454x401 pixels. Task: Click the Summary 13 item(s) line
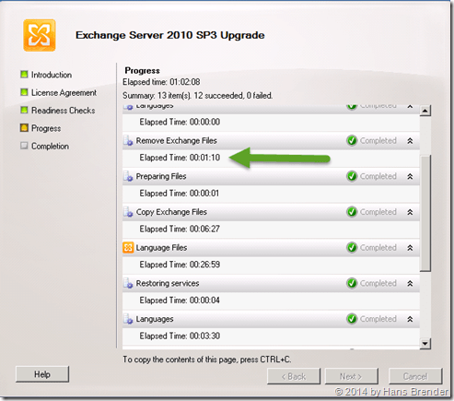[198, 96]
